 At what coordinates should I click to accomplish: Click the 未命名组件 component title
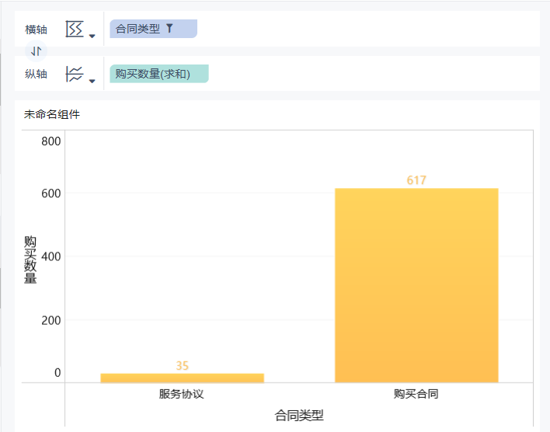52,114
